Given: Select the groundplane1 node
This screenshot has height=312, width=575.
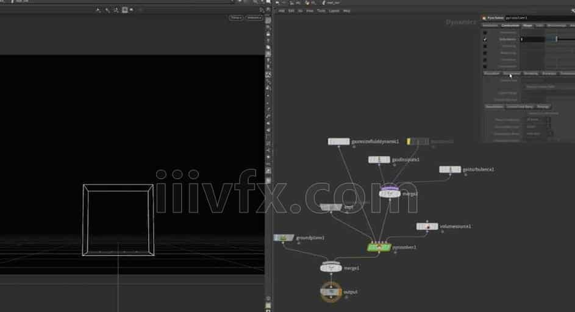Looking at the screenshot, I should [284, 238].
